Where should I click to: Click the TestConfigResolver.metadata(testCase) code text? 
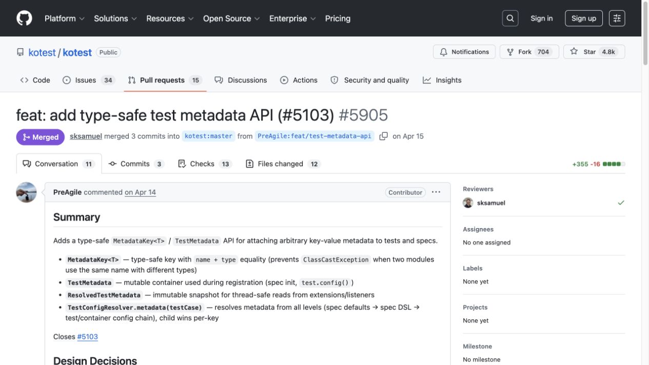point(134,308)
